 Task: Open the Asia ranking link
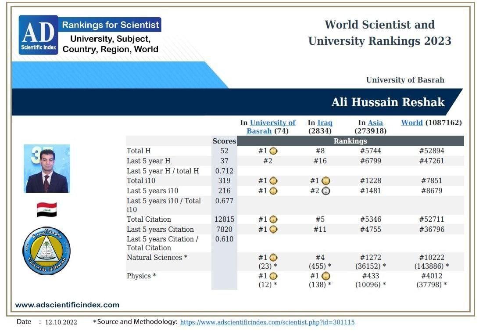(375, 123)
